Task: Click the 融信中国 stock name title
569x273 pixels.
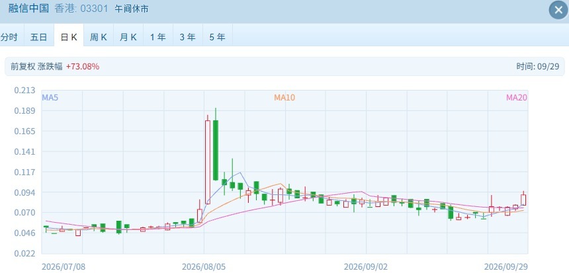Action: click(28, 9)
